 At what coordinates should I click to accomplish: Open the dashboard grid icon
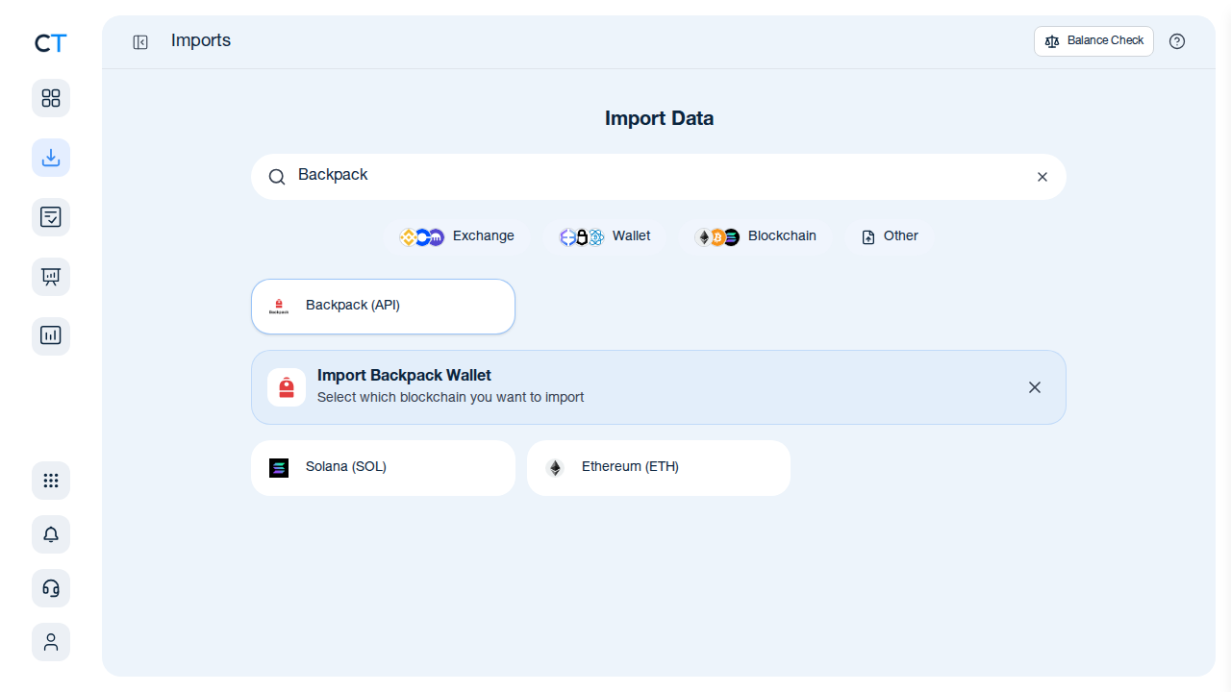pyautogui.click(x=51, y=98)
